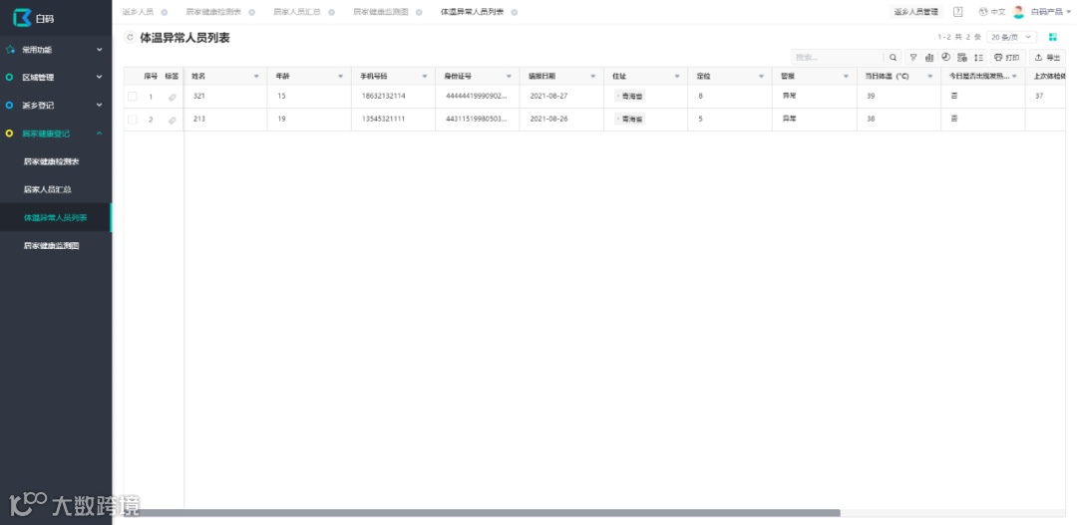Open the 年龄 column dropdown arrow
Image resolution: width=1077 pixels, height=525 pixels.
point(341,76)
